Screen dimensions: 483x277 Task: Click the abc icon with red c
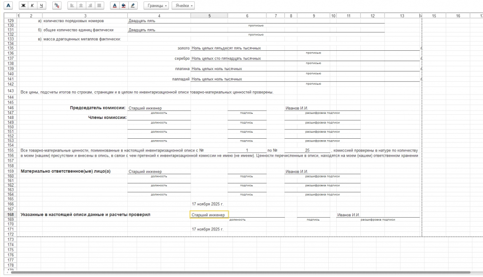coord(57,6)
